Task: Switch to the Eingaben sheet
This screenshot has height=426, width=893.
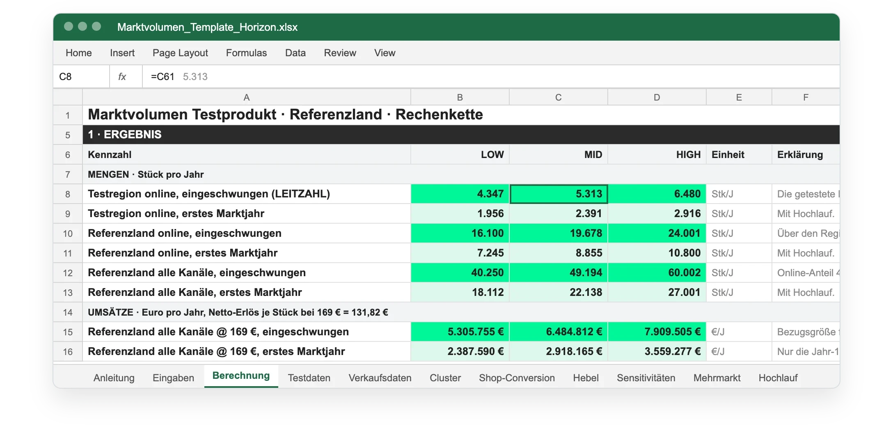Action: coord(173,378)
